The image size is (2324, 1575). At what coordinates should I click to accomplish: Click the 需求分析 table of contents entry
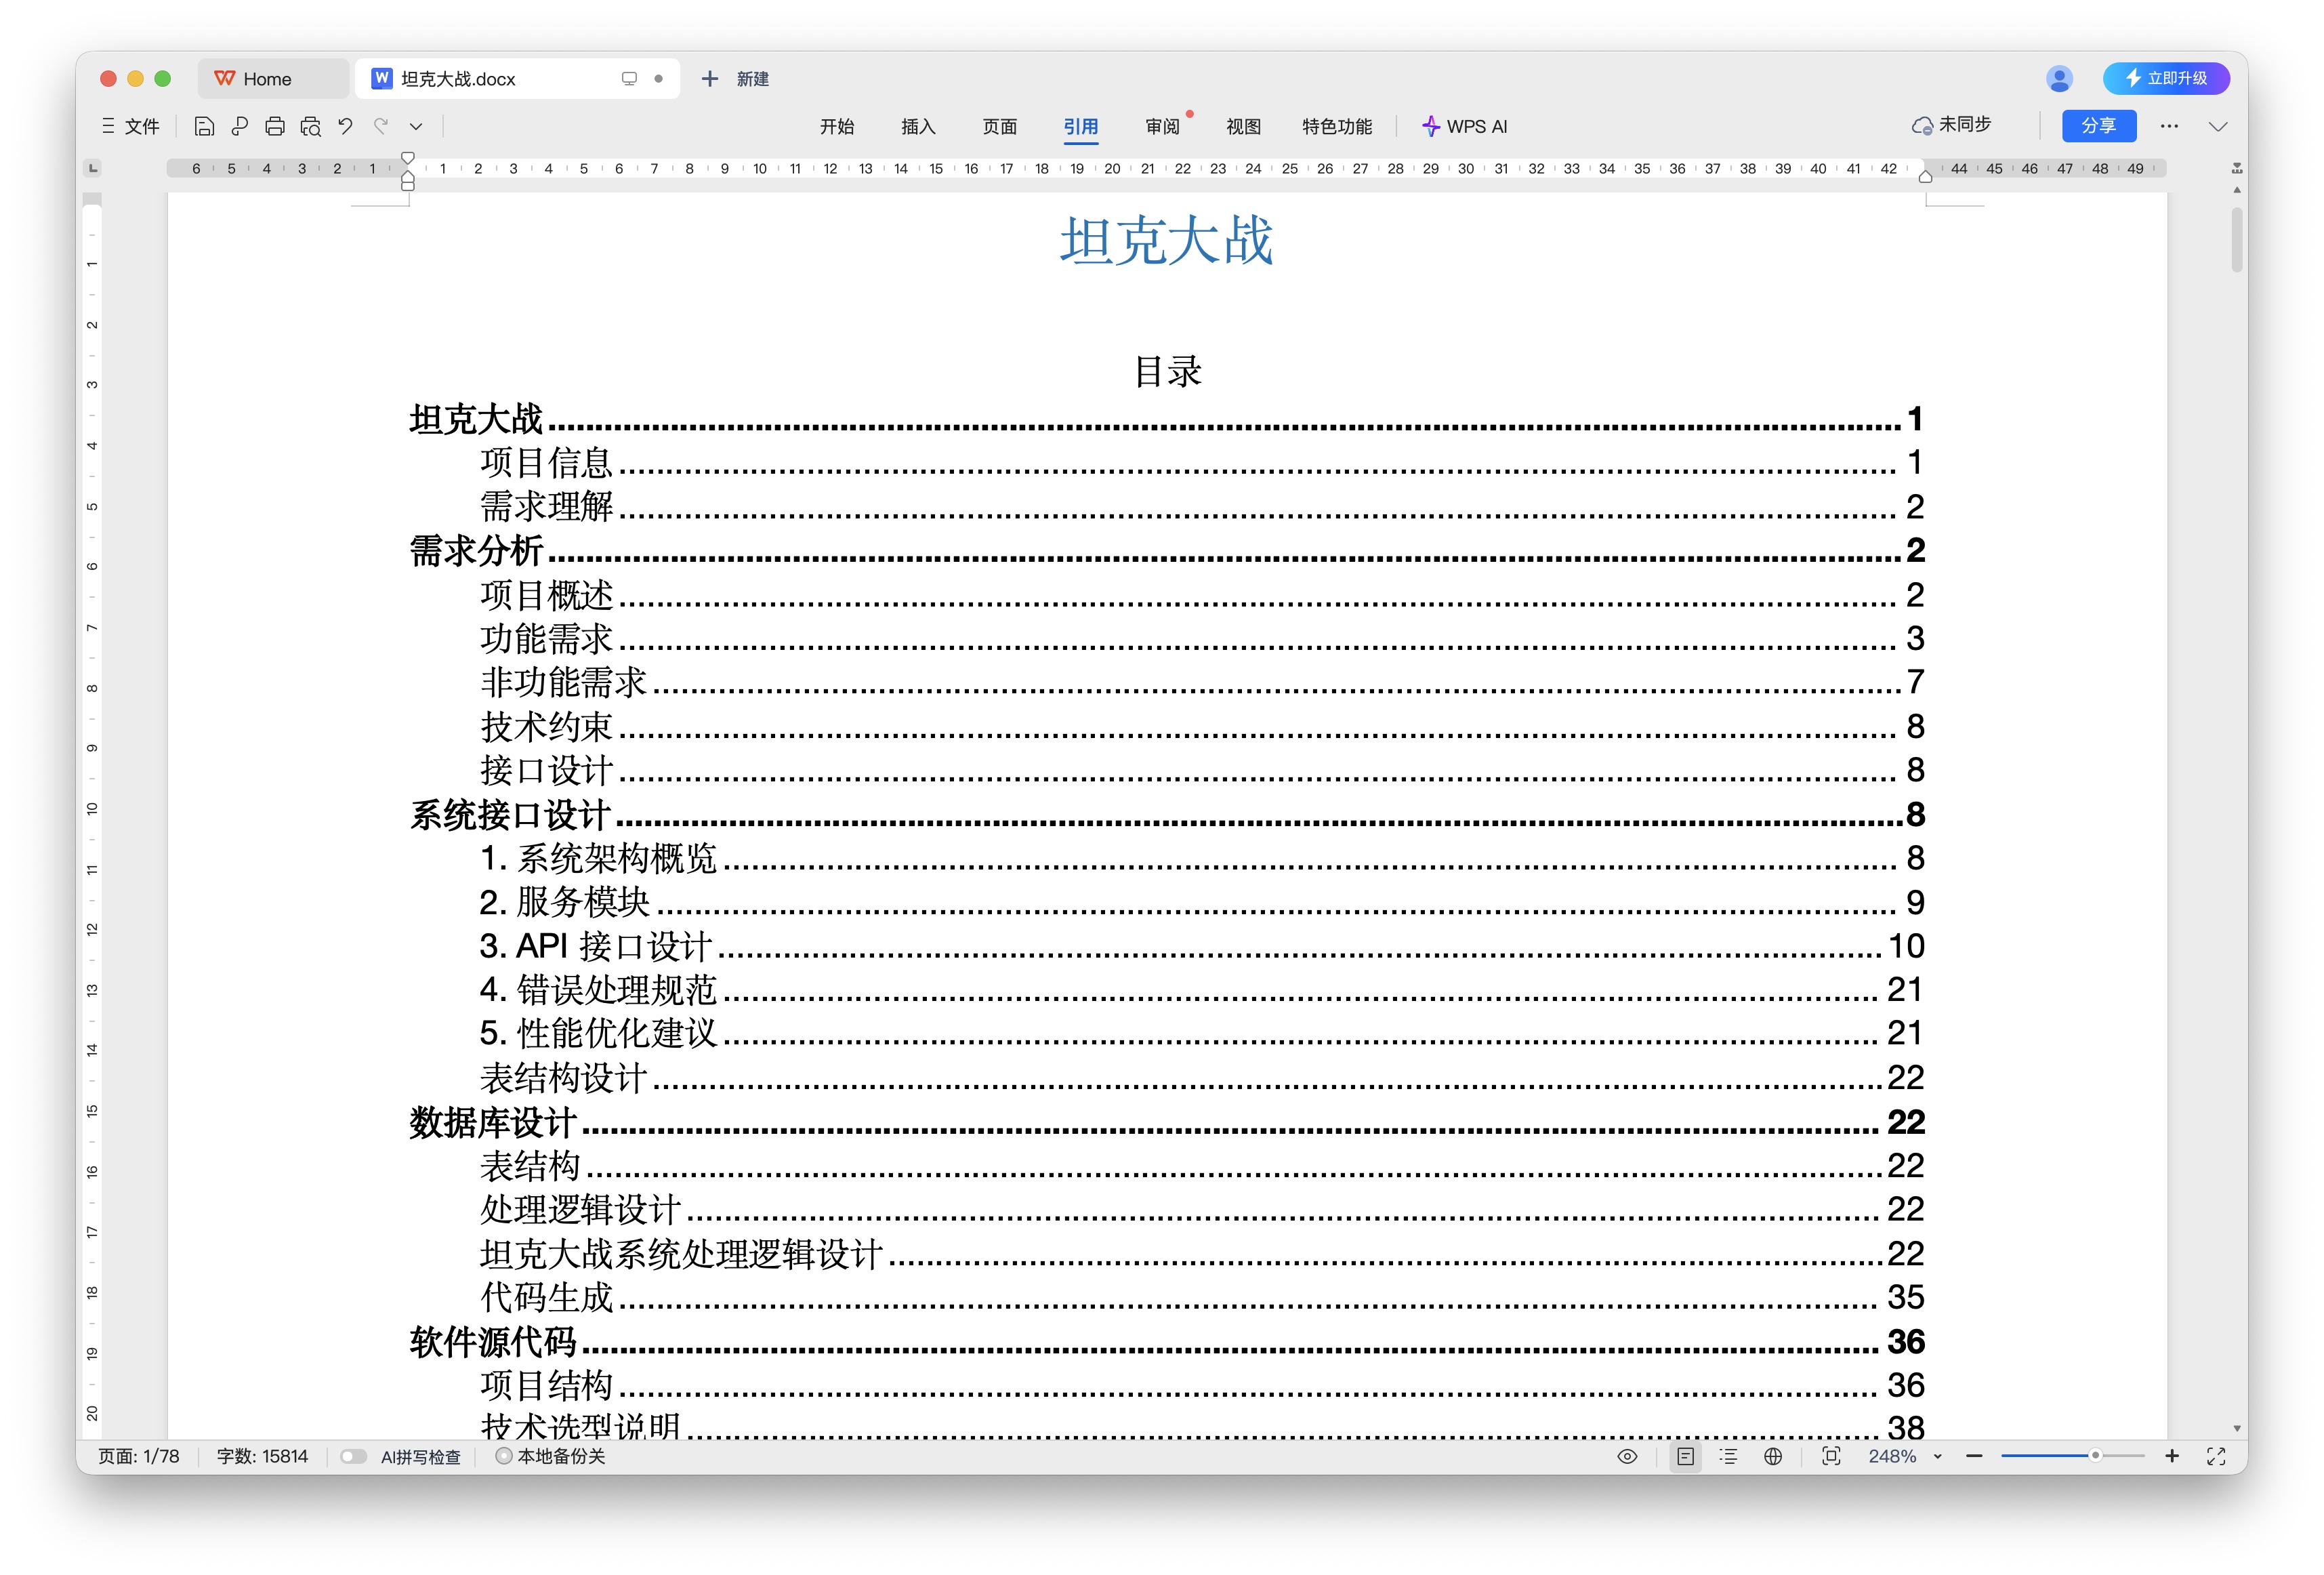click(x=476, y=551)
